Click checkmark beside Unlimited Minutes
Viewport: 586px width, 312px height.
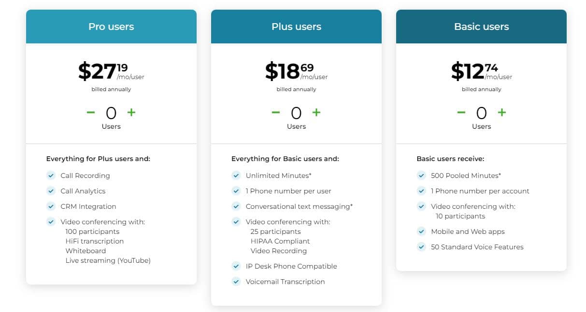236,176
